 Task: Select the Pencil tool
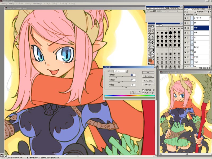point(153,41)
